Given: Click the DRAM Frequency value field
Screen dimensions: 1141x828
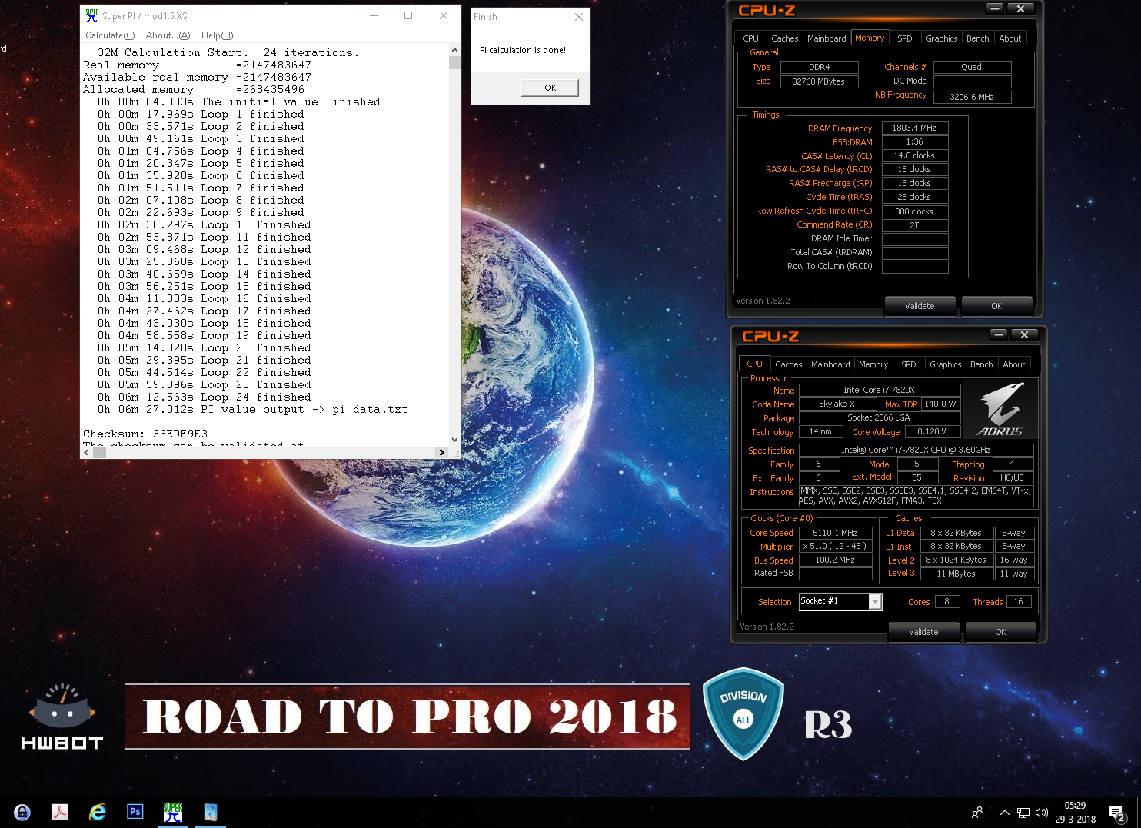Looking at the screenshot, I should pos(915,128).
